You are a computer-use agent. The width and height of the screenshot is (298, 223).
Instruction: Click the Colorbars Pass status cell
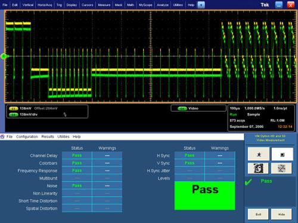pyautogui.click(x=77, y=163)
